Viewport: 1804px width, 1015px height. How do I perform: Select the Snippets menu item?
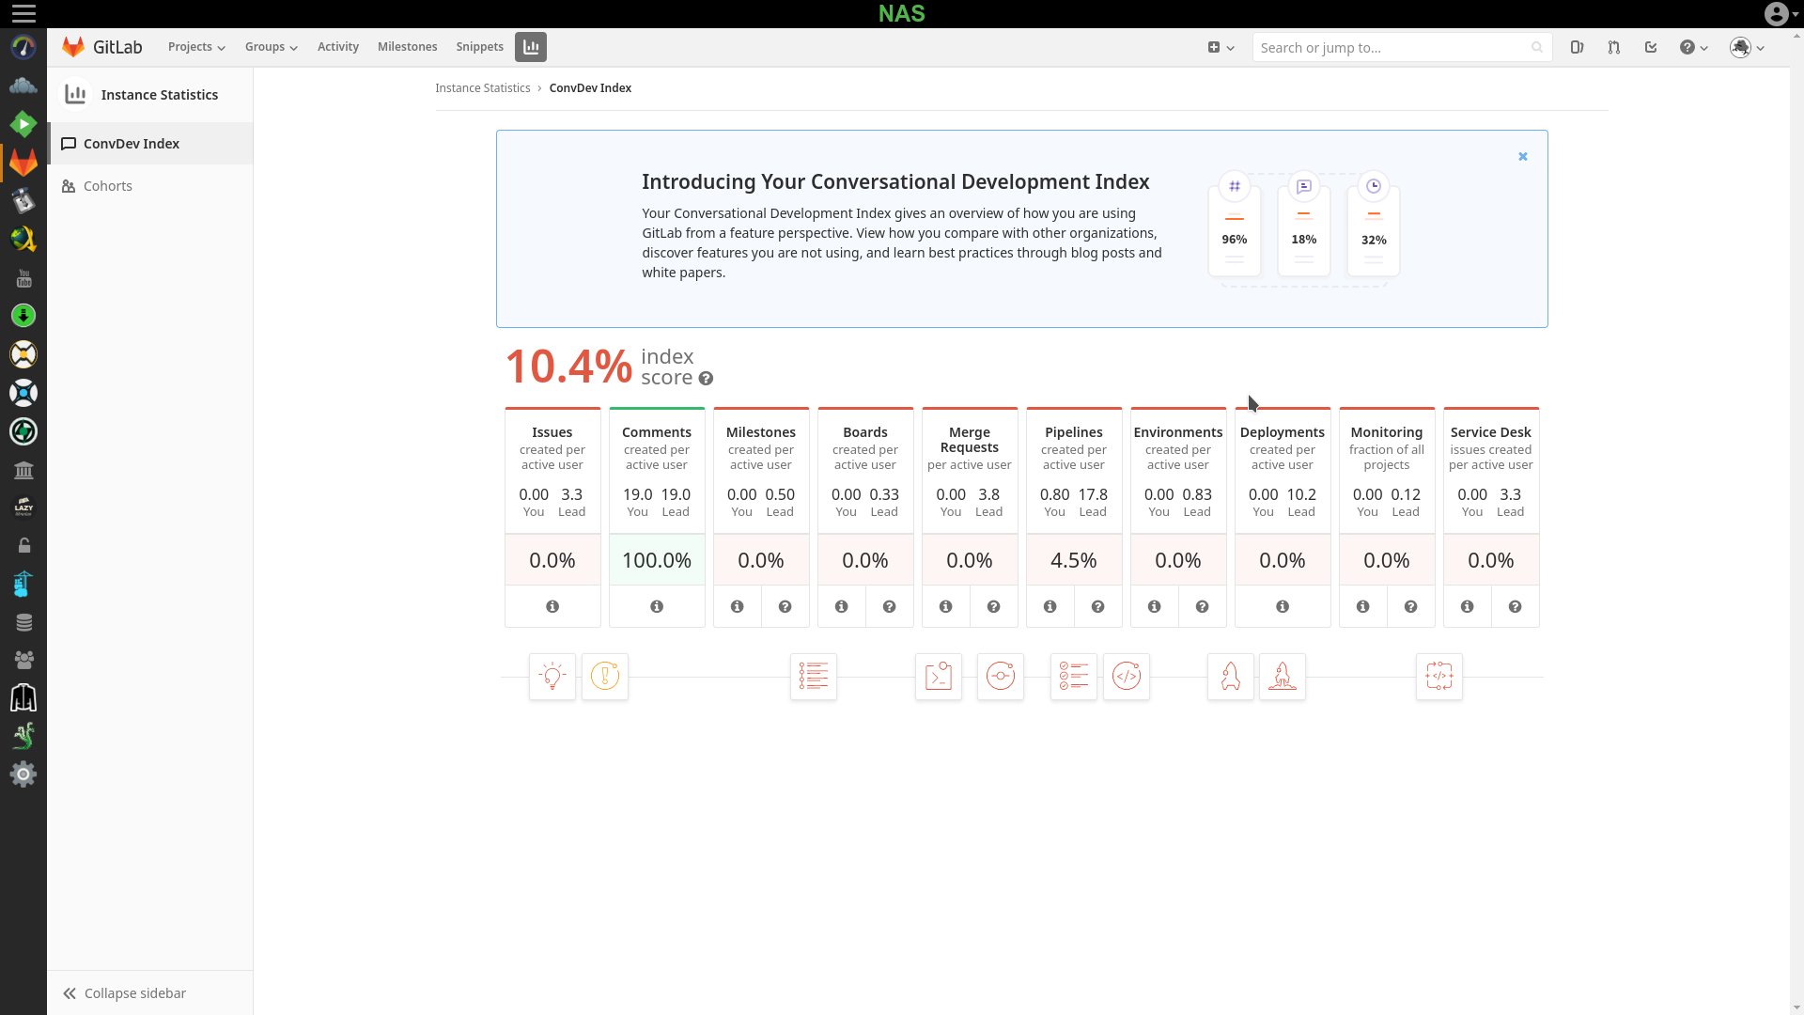(x=479, y=46)
